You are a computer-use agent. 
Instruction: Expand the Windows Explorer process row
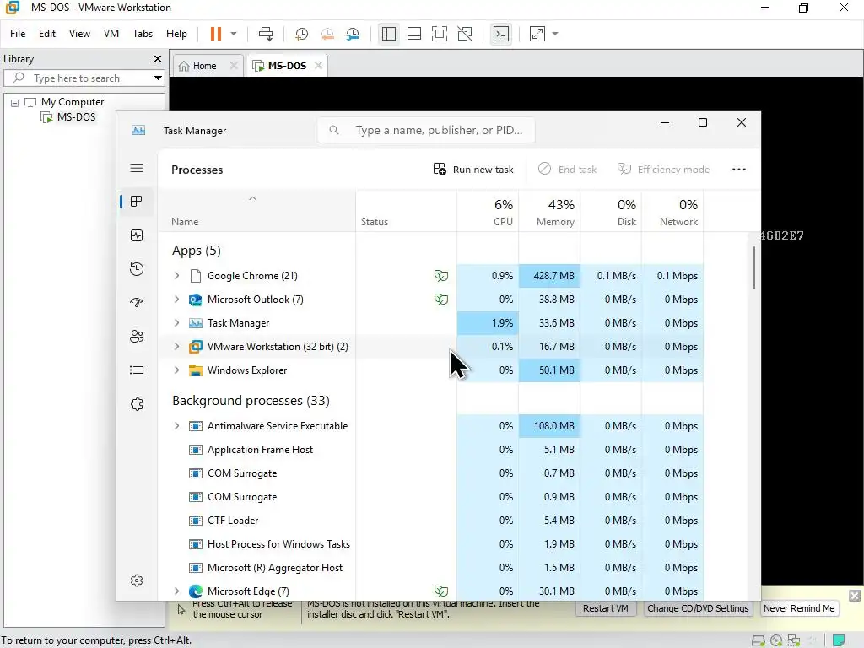(176, 370)
